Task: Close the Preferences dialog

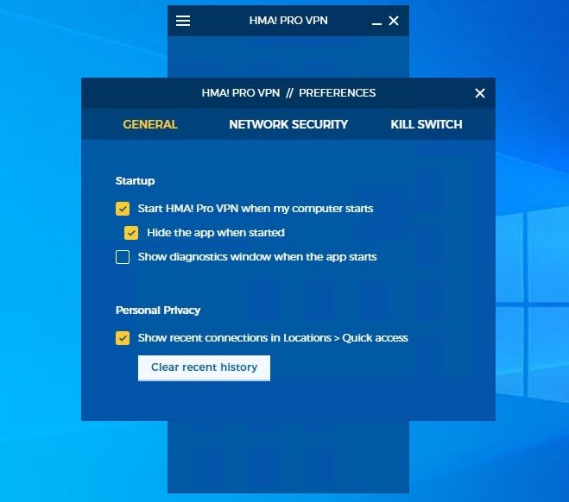Action: pos(480,93)
